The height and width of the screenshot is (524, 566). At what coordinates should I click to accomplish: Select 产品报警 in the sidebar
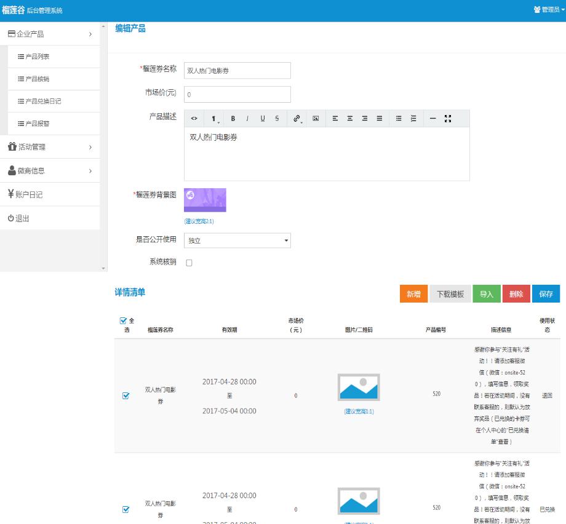pyautogui.click(x=54, y=124)
